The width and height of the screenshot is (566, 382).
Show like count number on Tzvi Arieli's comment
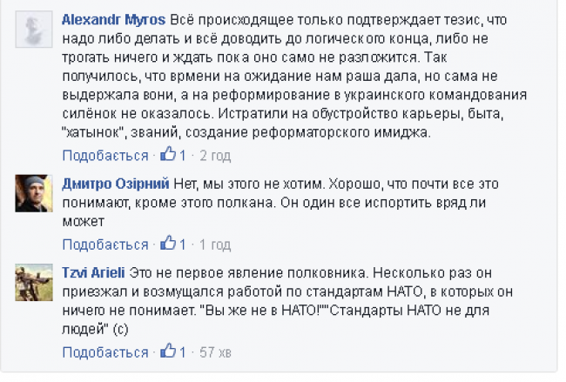tap(183, 352)
